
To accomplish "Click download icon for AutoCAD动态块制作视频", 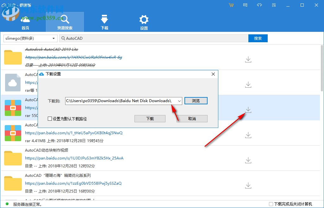I will coord(248,160).
